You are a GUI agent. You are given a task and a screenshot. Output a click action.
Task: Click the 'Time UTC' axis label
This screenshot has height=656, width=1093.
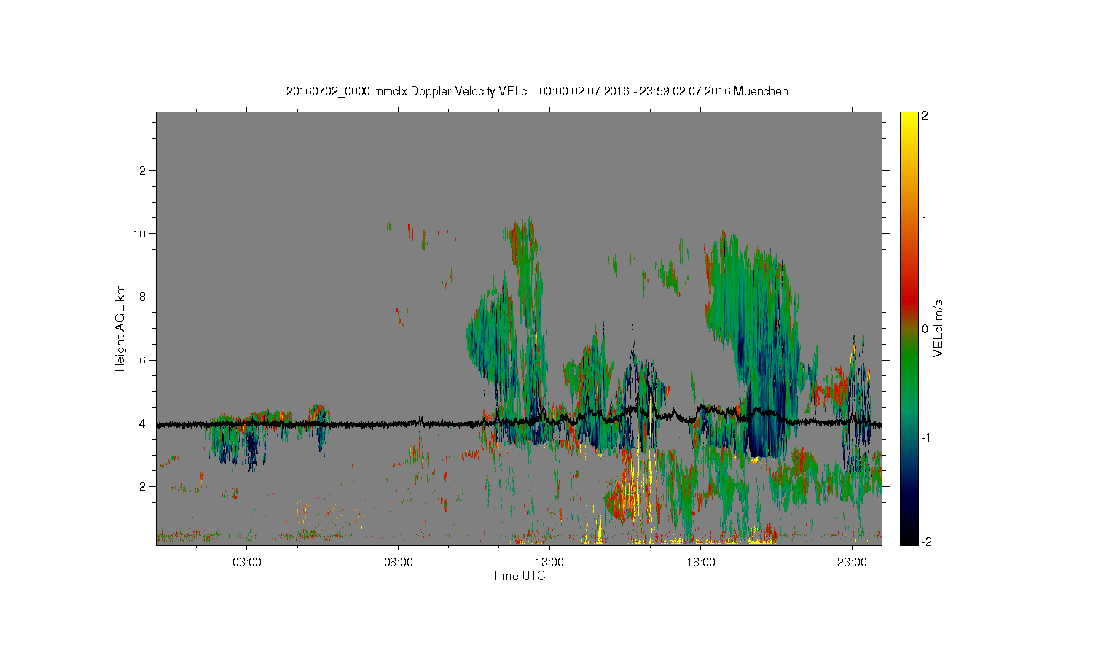click(x=519, y=576)
